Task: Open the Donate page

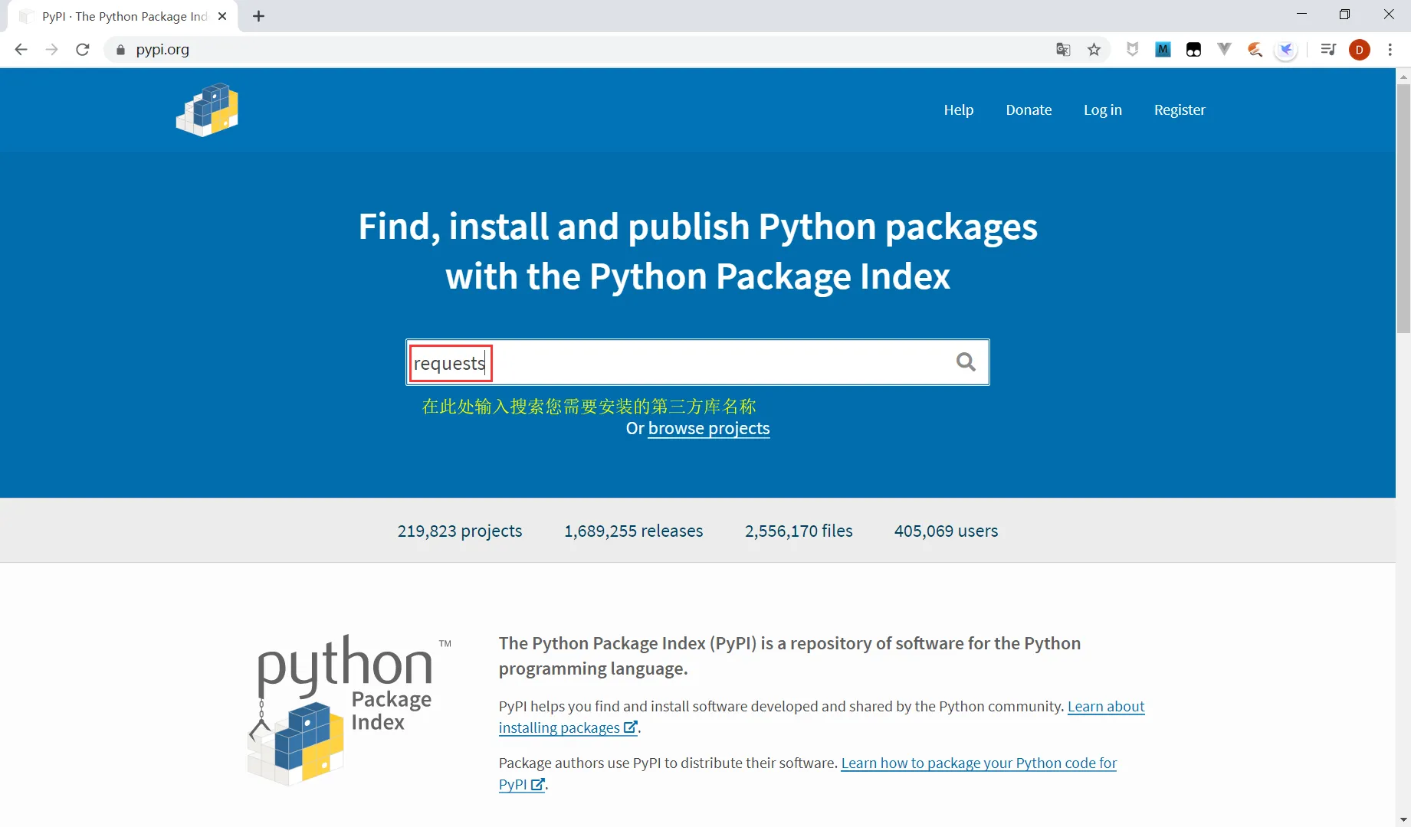Action: tap(1029, 110)
